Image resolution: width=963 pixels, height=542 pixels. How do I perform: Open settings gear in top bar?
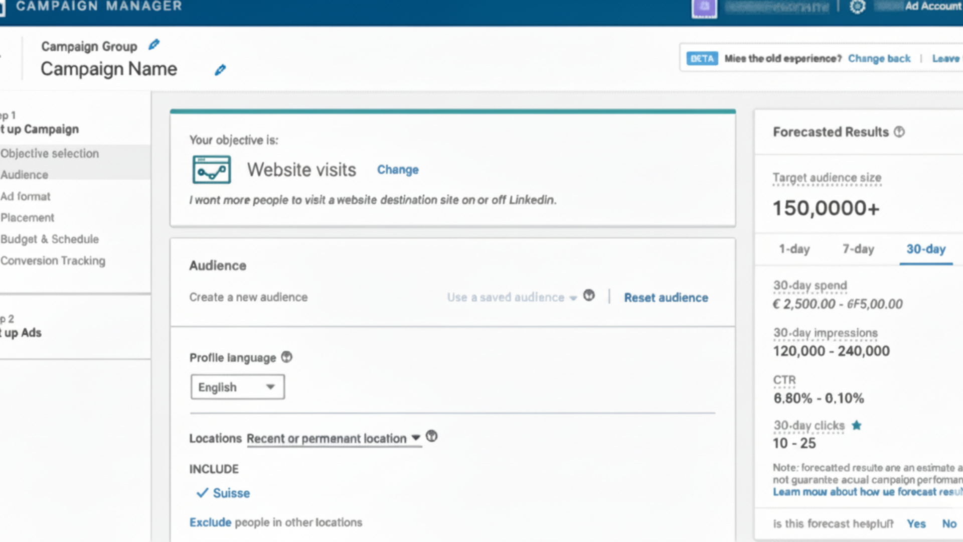coord(857,7)
